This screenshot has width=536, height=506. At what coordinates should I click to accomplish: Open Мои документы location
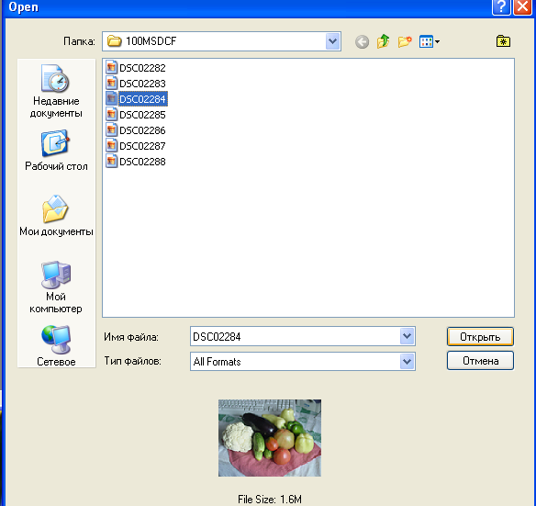click(x=56, y=216)
